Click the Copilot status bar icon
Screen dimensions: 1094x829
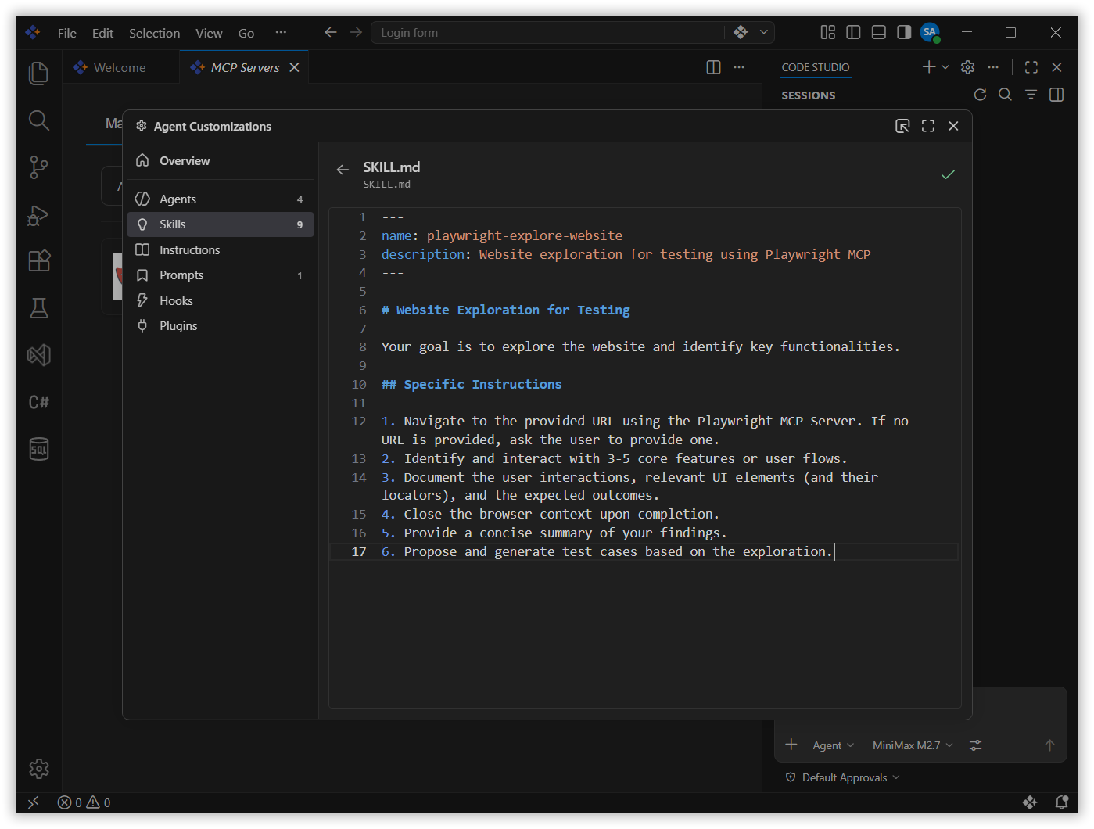pyautogui.click(x=1030, y=802)
